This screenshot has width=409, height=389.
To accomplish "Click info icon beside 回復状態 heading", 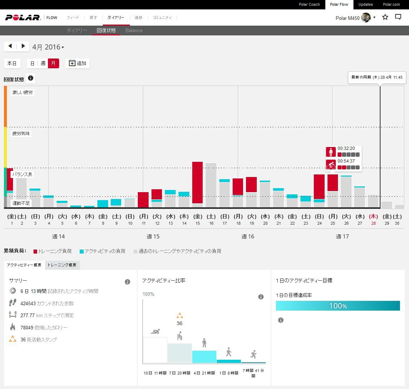I will point(31,78).
